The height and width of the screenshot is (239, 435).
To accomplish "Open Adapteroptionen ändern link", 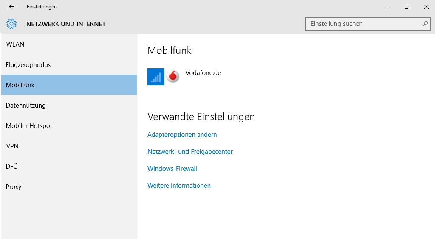I will (x=182, y=135).
